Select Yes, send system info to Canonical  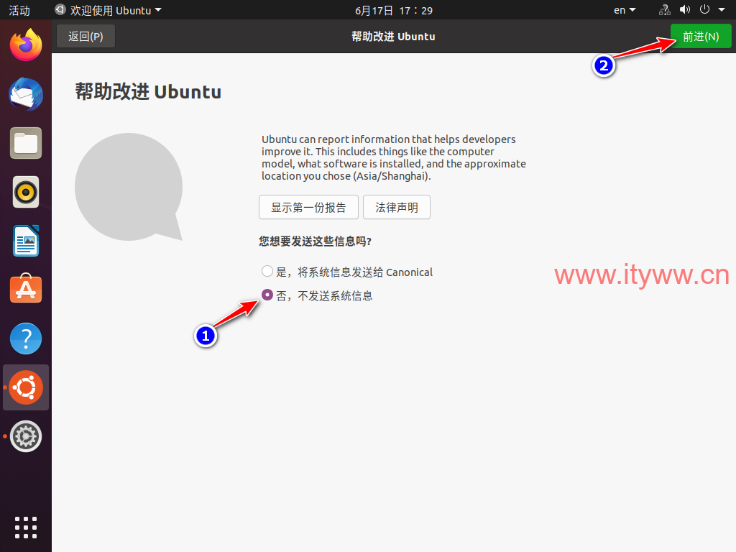pos(347,272)
